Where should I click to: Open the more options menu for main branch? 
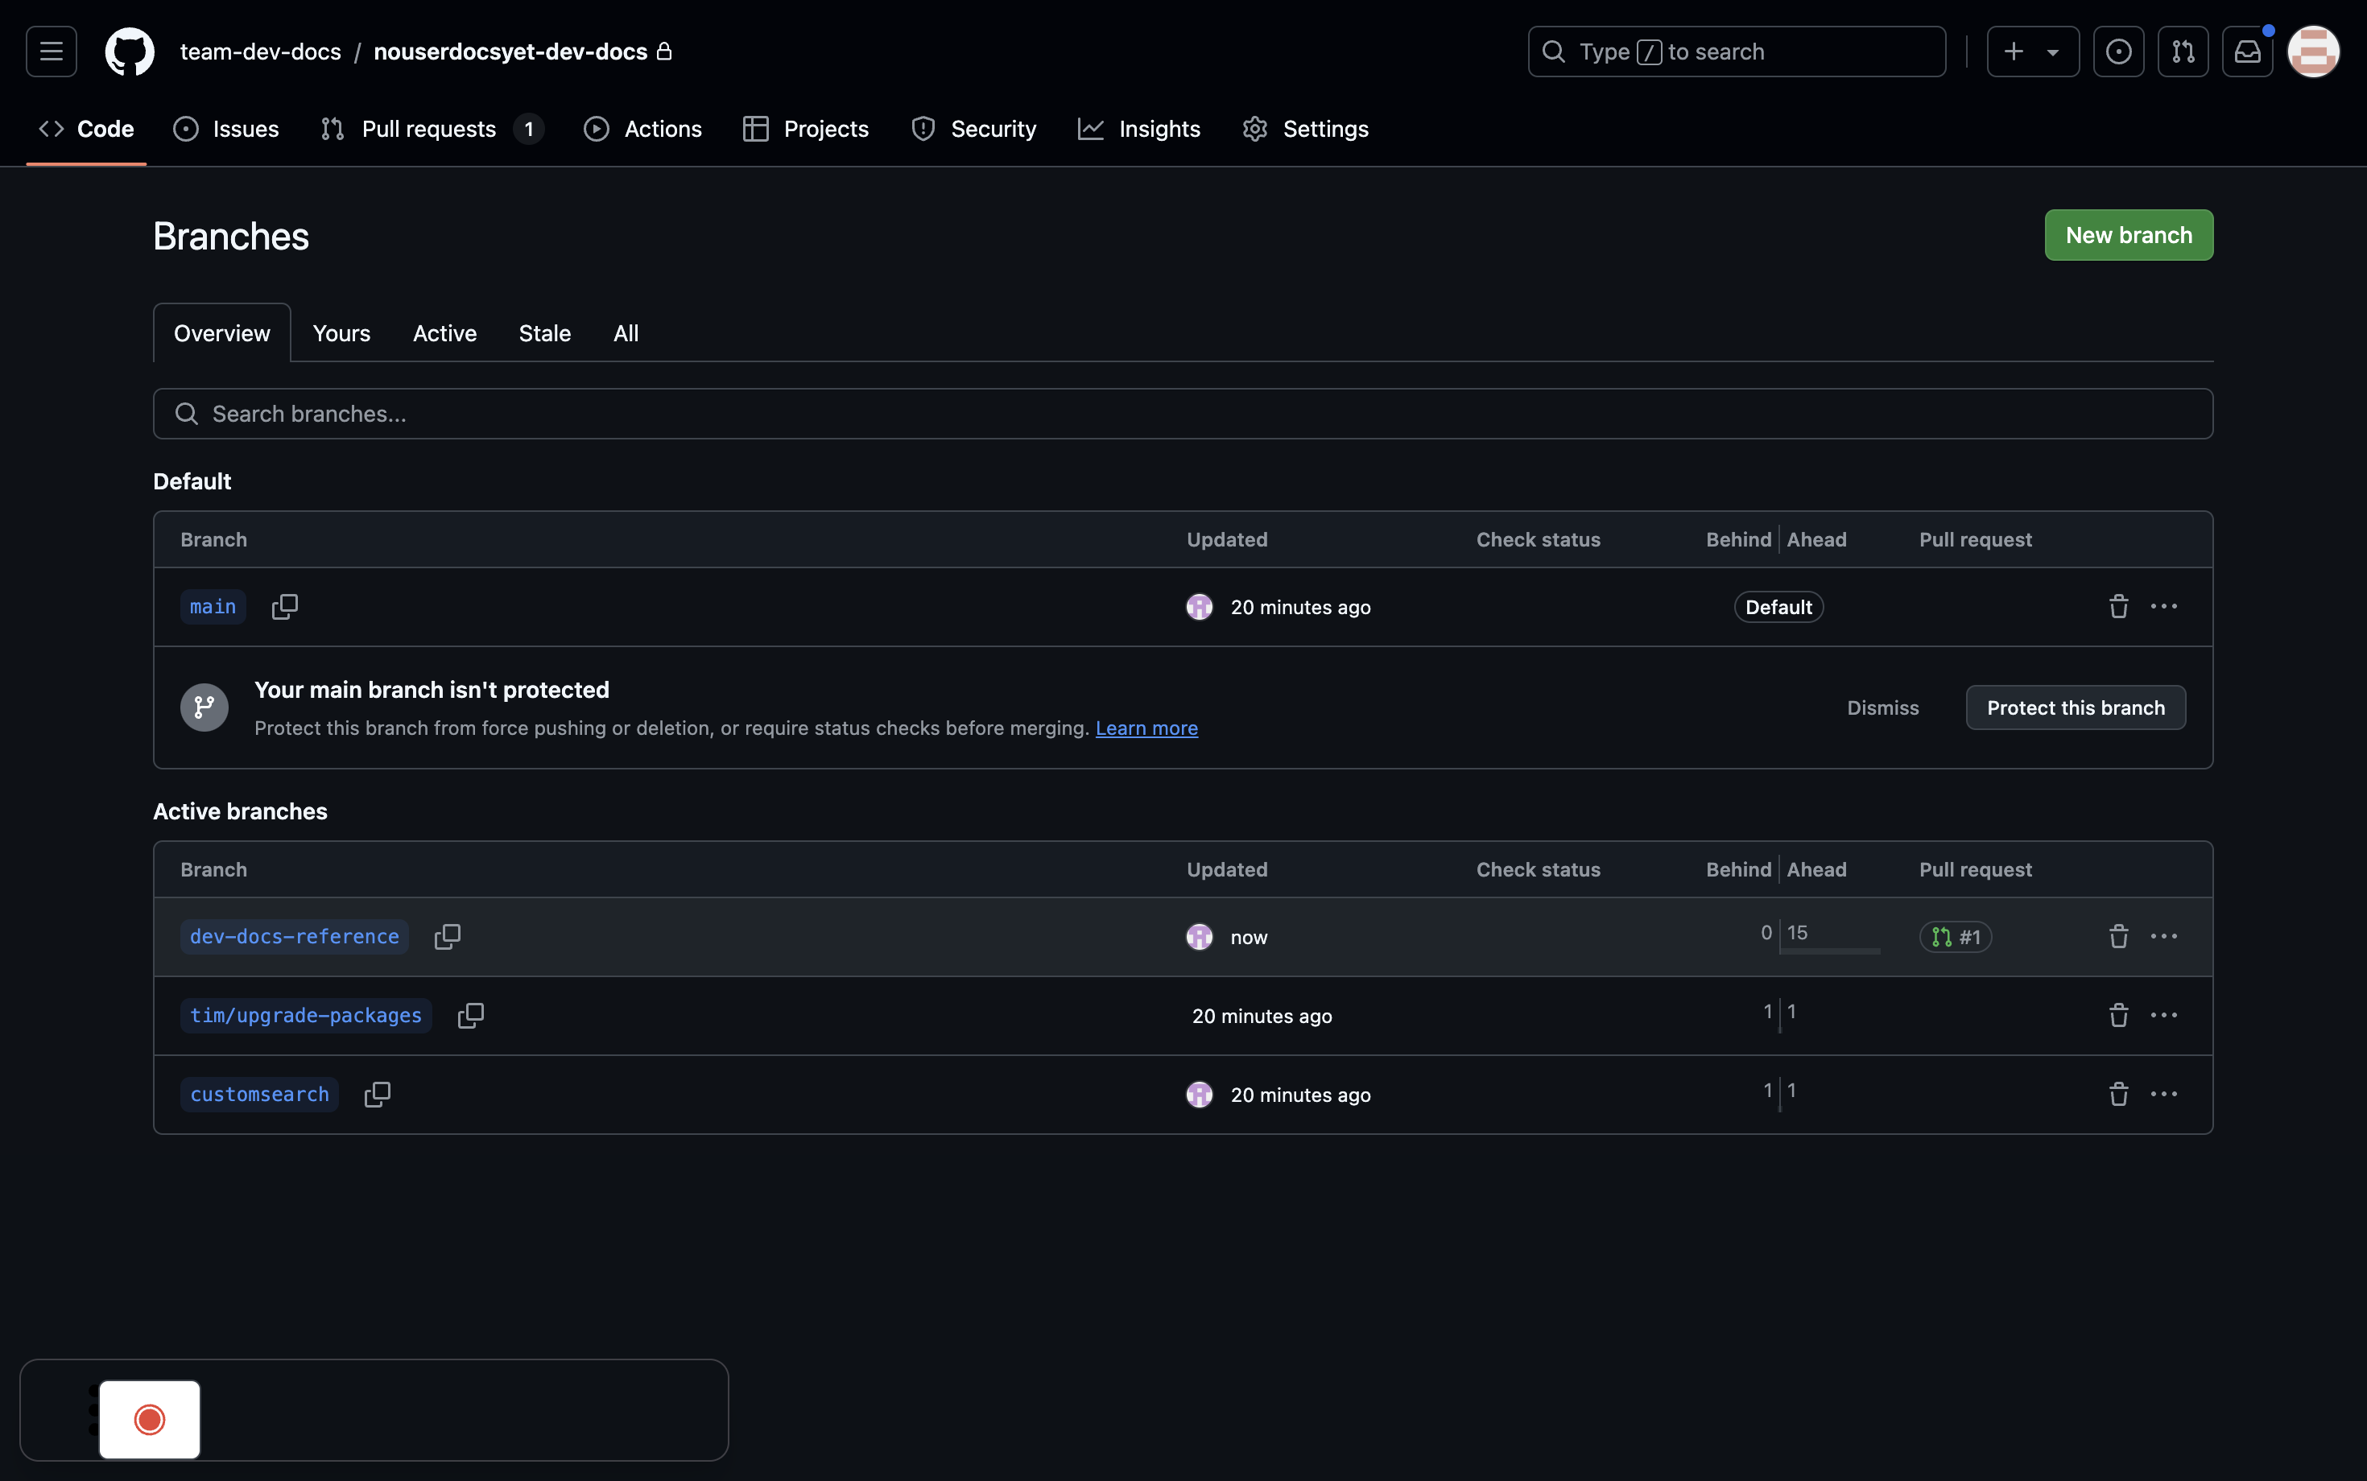click(x=2165, y=606)
